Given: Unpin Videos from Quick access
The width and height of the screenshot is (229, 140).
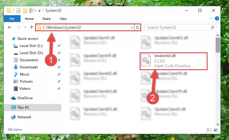Looking at the screenshot, I should point(59,89).
